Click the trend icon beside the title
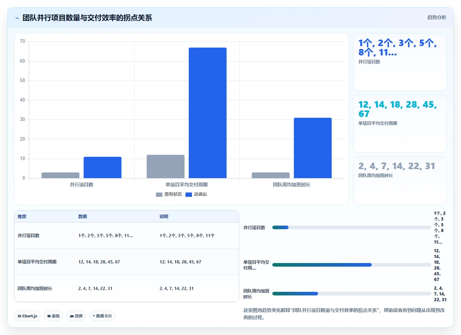The height and width of the screenshot is (335, 461). tap(17, 18)
